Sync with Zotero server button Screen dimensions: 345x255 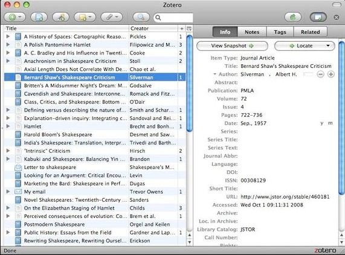pos(293,17)
